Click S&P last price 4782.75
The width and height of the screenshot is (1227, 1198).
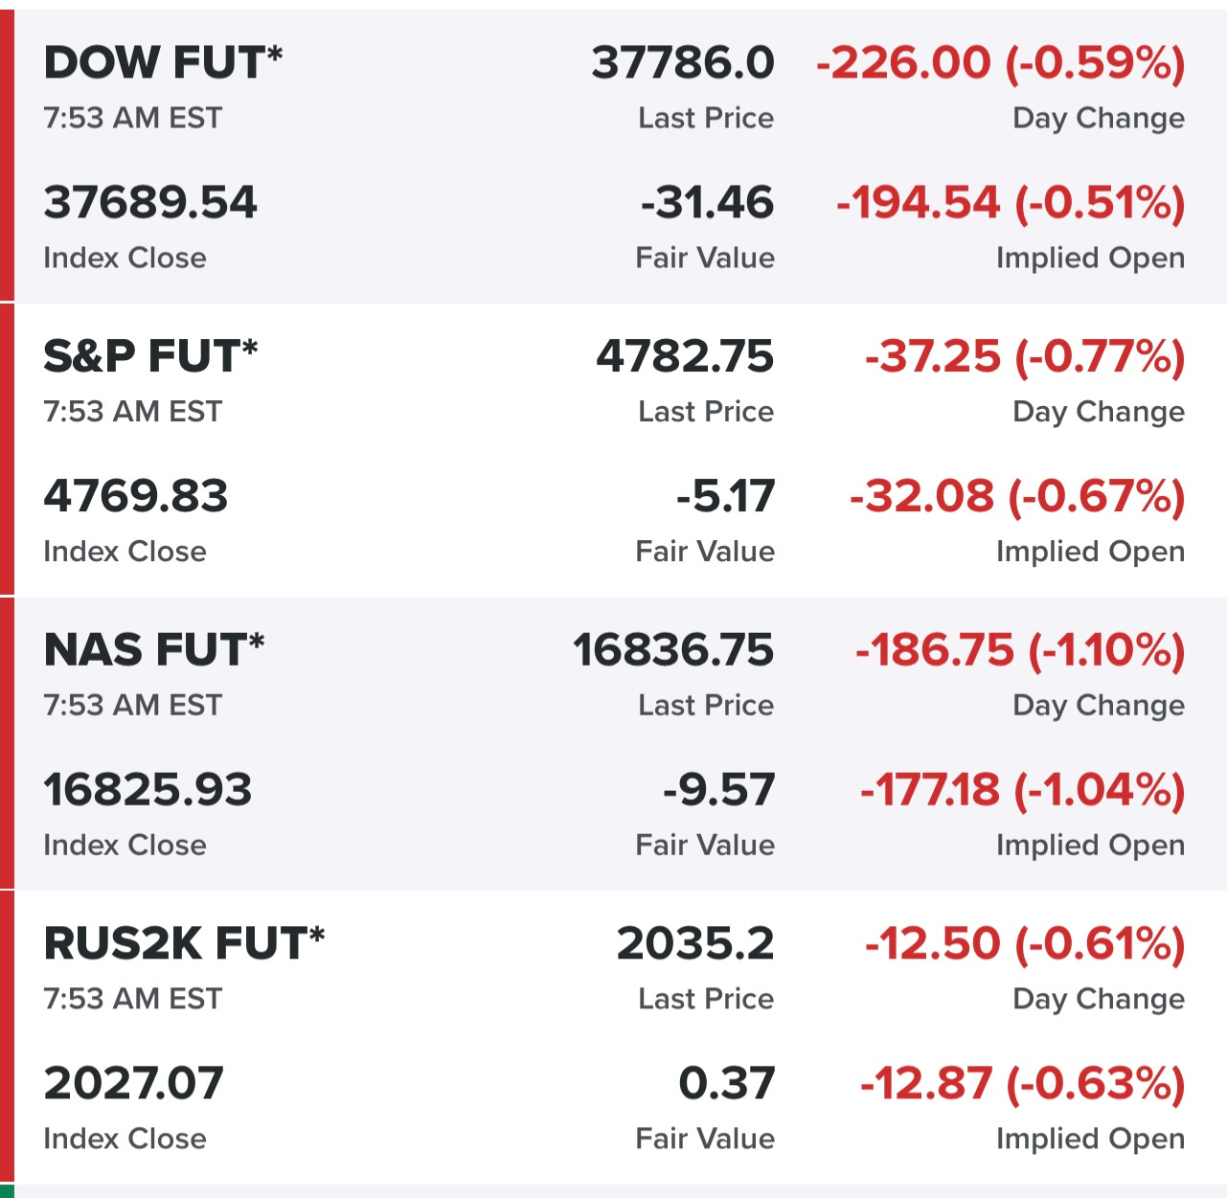(685, 356)
